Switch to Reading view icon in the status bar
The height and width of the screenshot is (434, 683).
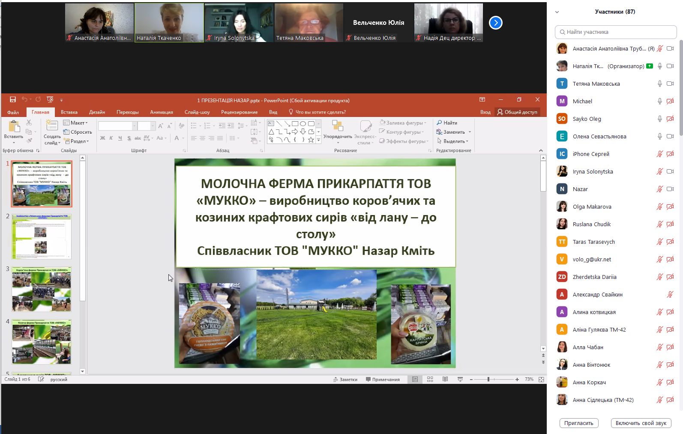click(445, 379)
